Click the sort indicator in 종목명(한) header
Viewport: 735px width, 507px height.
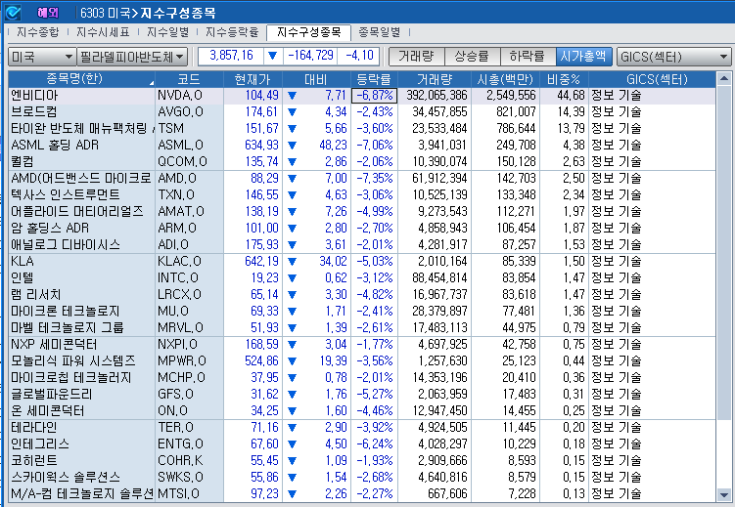[x=151, y=83]
